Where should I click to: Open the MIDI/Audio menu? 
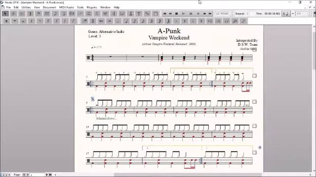(x=67, y=7)
